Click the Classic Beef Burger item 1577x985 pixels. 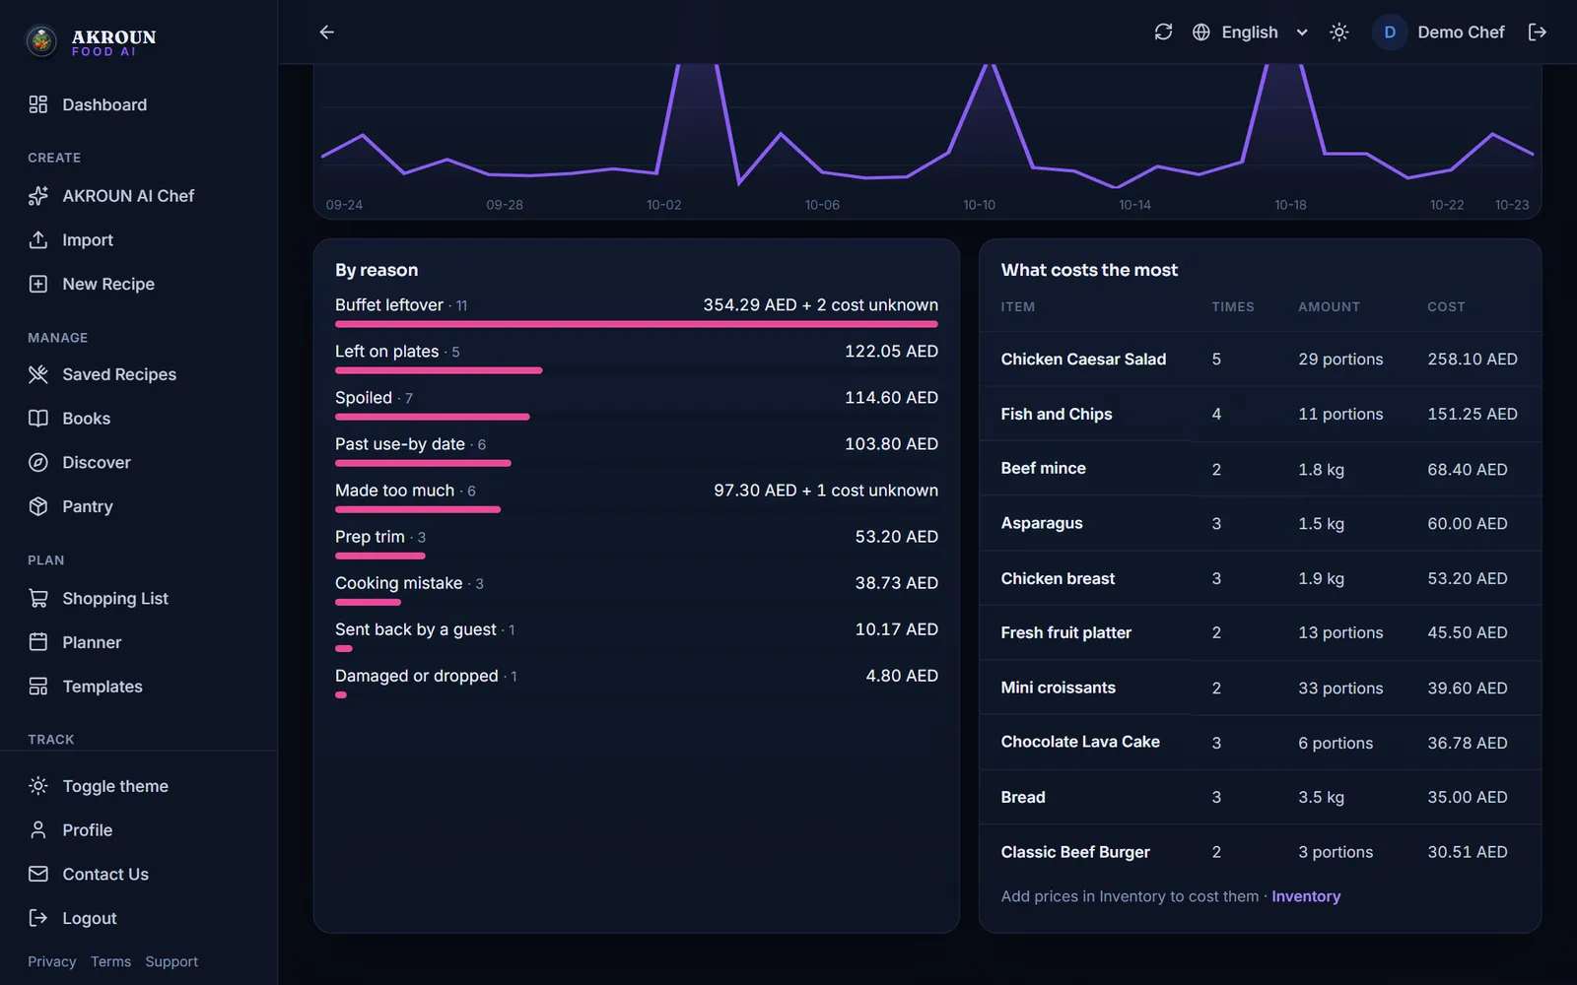tap(1075, 852)
